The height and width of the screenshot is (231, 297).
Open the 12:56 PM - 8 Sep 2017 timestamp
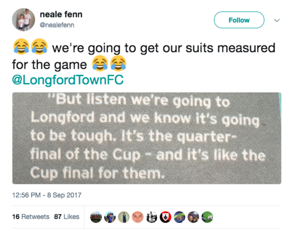[47, 195]
